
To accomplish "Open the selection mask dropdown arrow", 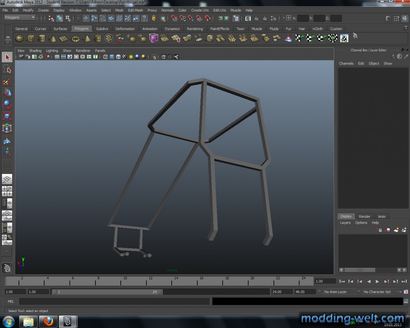I will click(78, 18).
